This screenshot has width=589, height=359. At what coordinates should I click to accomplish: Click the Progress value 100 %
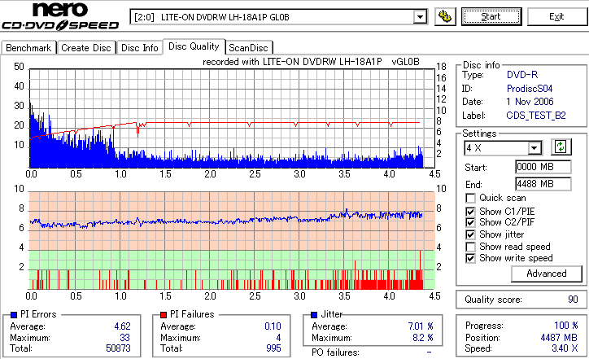click(x=566, y=326)
